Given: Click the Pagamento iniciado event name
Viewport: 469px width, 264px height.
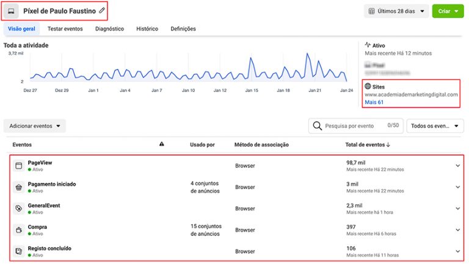Looking at the screenshot, I should tap(52, 184).
